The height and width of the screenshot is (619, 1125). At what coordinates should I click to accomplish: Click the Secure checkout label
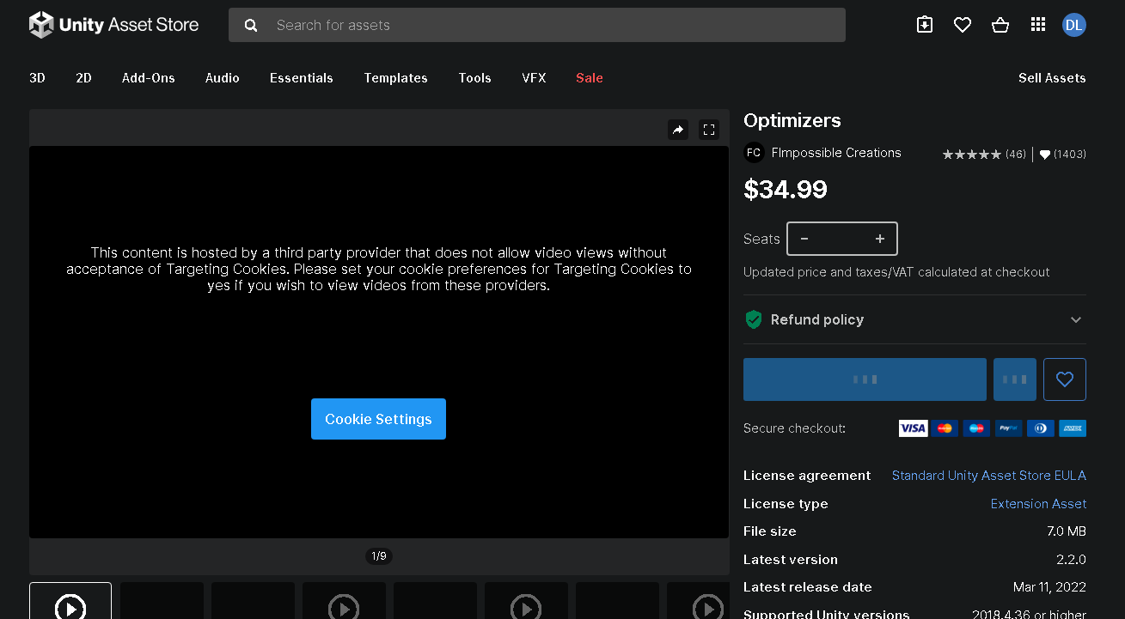795,428
